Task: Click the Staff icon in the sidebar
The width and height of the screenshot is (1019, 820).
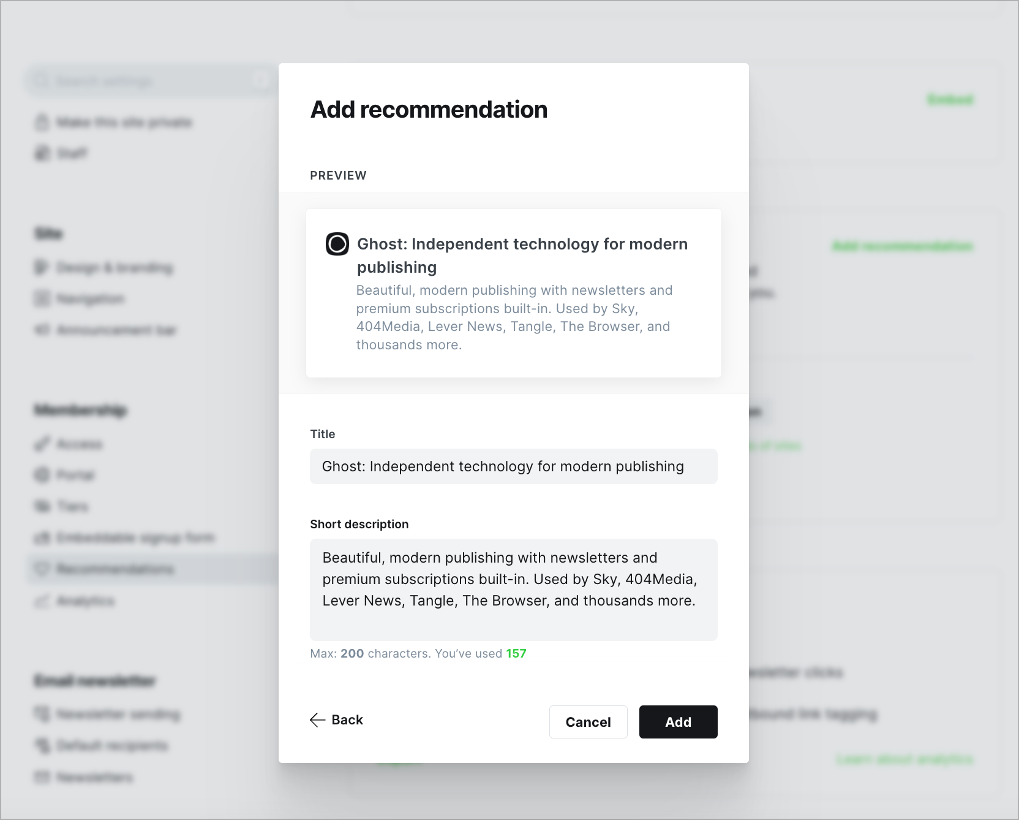Action: 40,153
